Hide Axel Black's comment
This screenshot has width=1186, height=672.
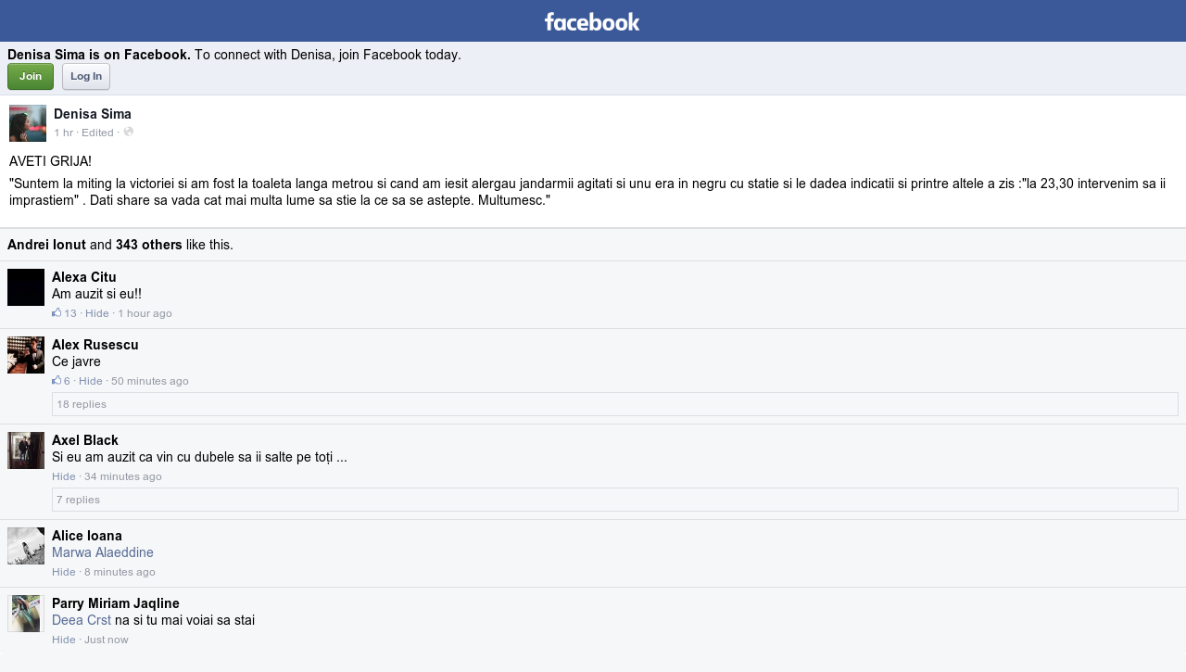click(x=64, y=476)
